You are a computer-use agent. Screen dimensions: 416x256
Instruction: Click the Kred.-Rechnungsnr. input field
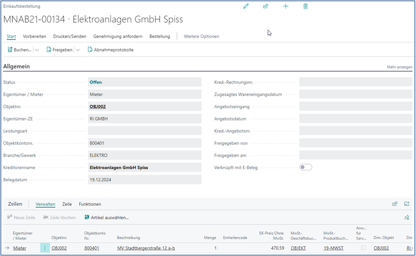[x=356, y=82]
